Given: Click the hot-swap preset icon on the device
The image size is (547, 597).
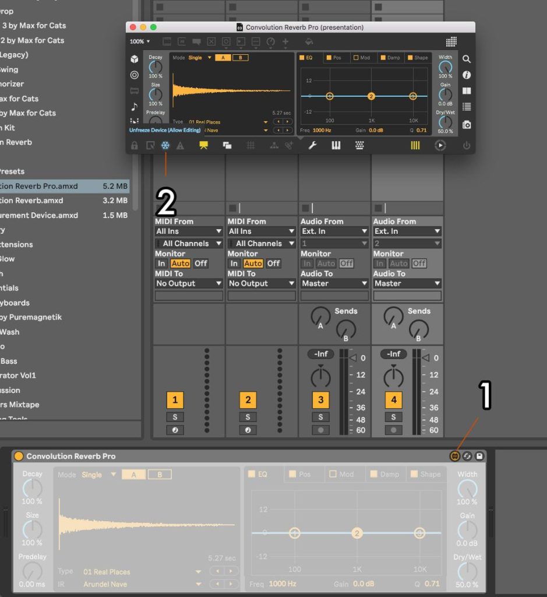Looking at the screenshot, I should tap(466, 456).
